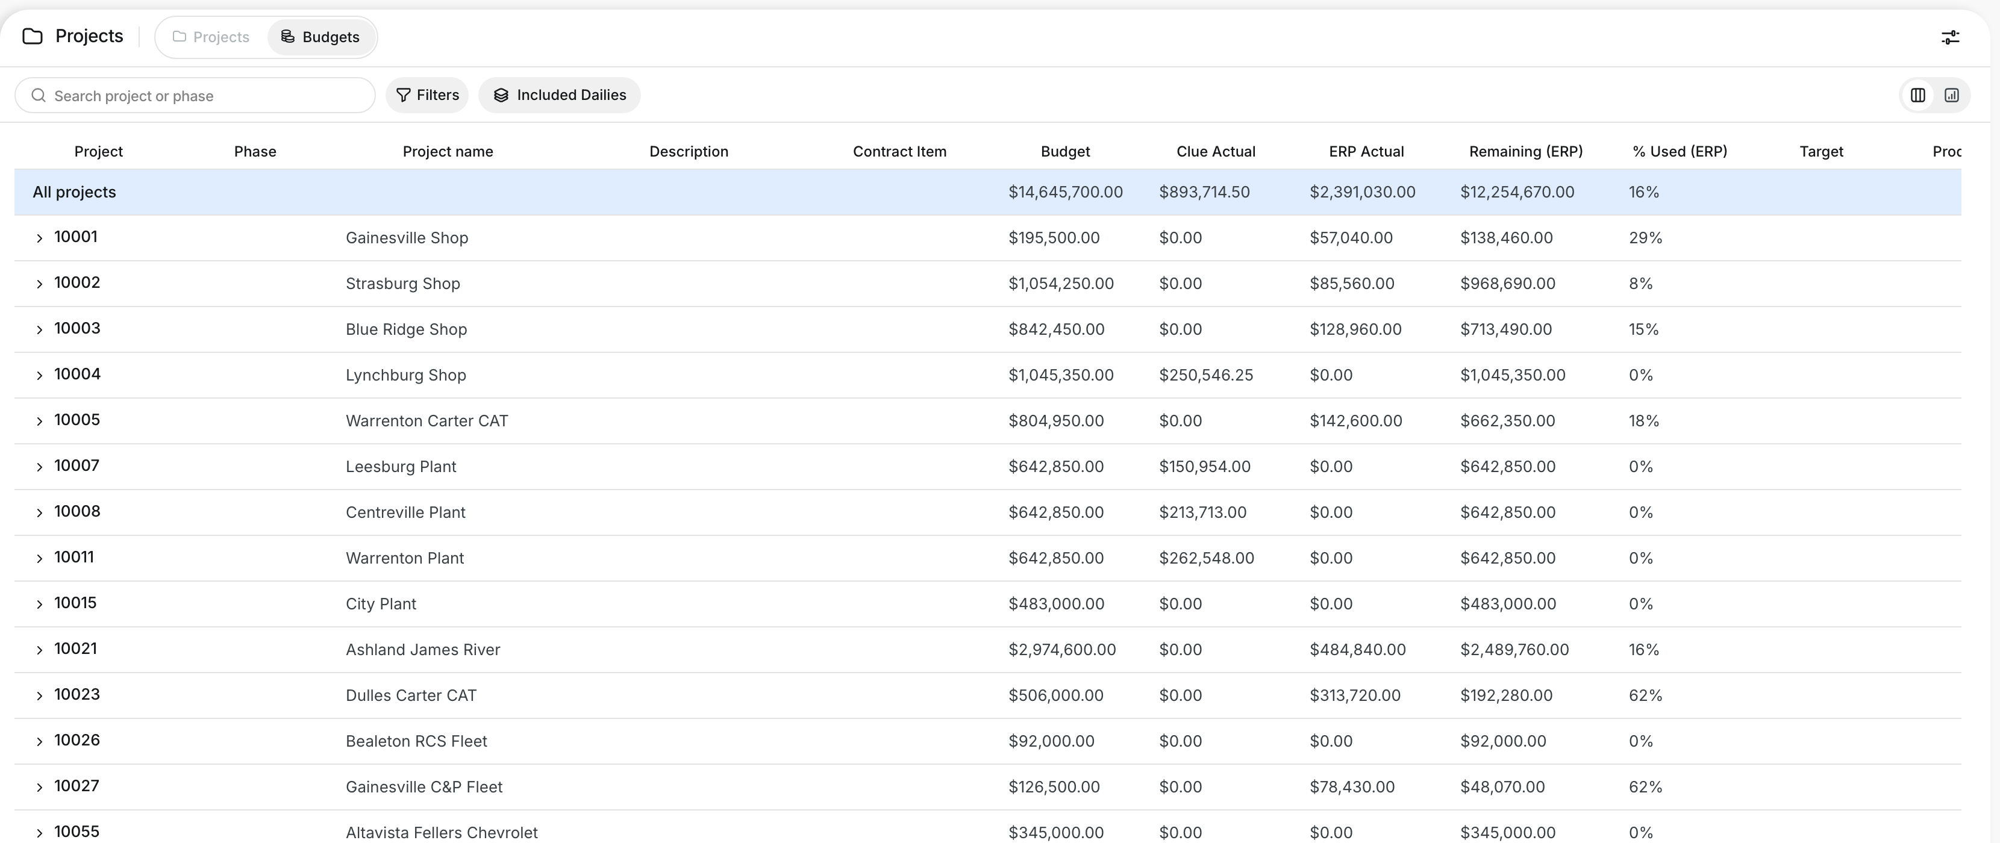2000x843 pixels.
Task: Click the Ashland James River project name
Action: click(x=423, y=650)
